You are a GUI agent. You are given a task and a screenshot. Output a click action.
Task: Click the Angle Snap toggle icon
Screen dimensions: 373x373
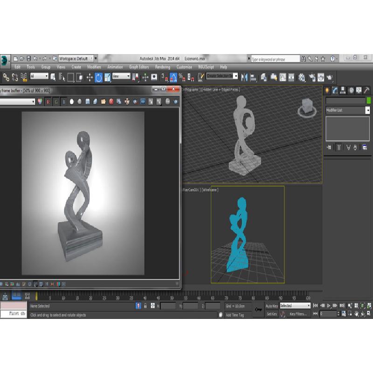point(173,77)
